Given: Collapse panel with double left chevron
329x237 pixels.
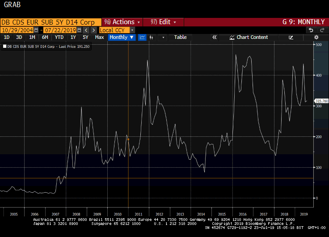Looking at the screenshot, I should coord(214,38).
